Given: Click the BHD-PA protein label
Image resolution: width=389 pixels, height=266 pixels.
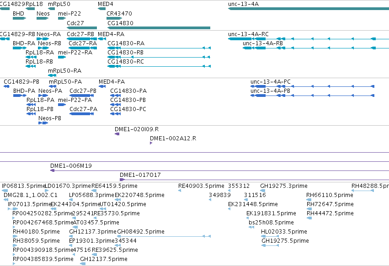Looking at the screenshot, I should (x=24, y=91).
